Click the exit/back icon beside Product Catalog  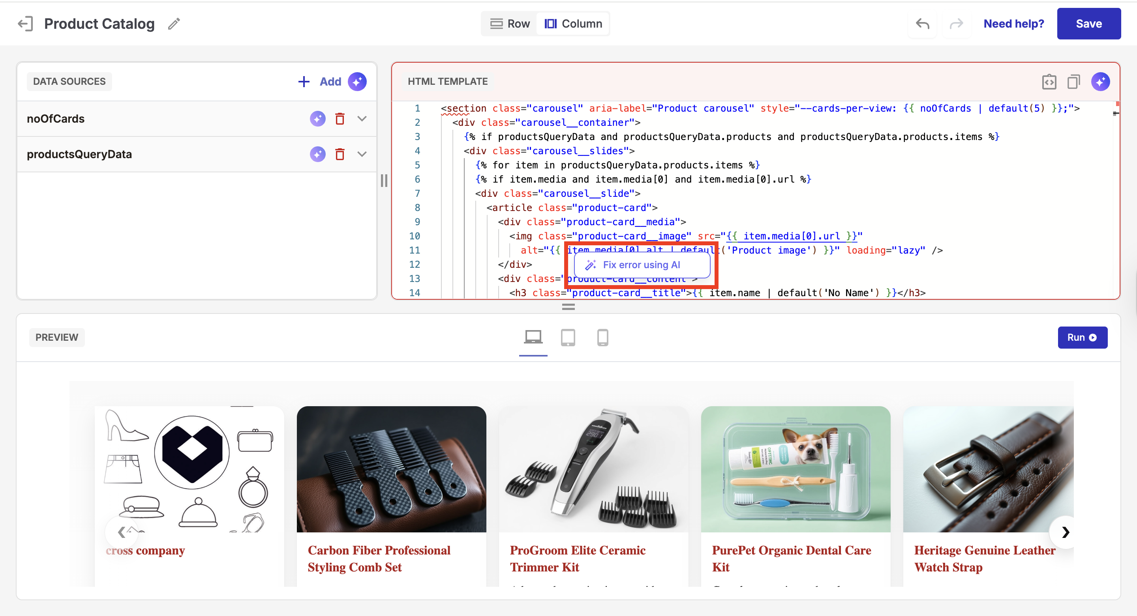click(25, 24)
